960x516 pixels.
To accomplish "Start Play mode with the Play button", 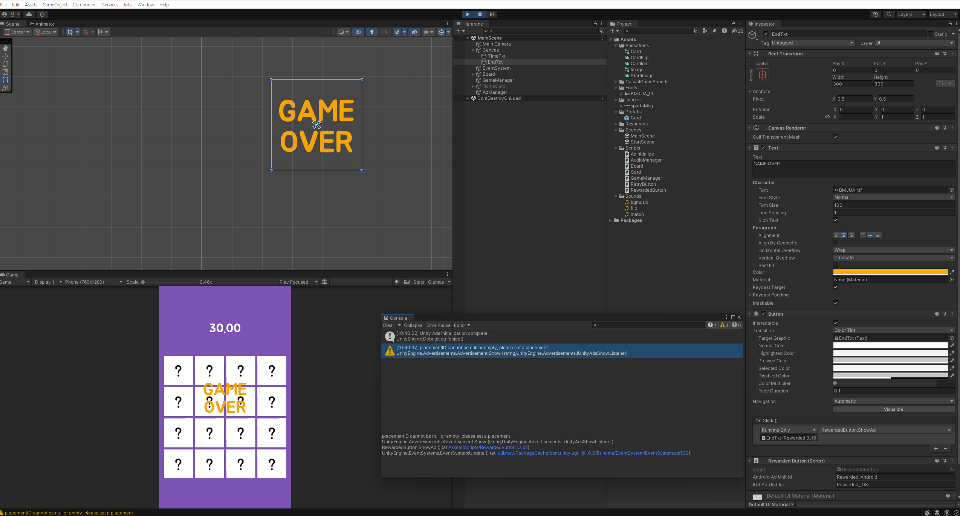I will 468,14.
